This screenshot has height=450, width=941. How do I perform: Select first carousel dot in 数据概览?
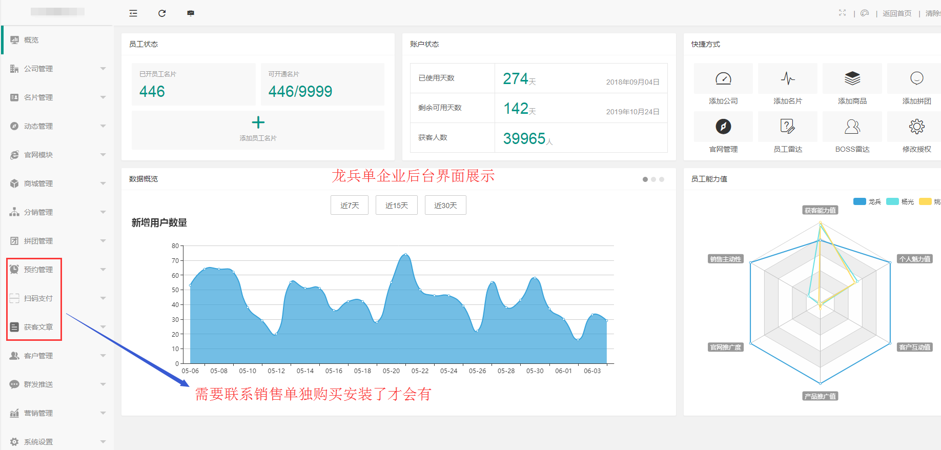(x=645, y=179)
